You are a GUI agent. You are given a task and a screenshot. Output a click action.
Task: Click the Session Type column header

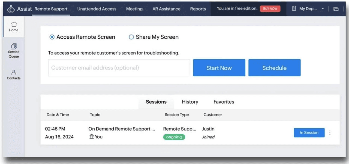[x=177, y=115]
